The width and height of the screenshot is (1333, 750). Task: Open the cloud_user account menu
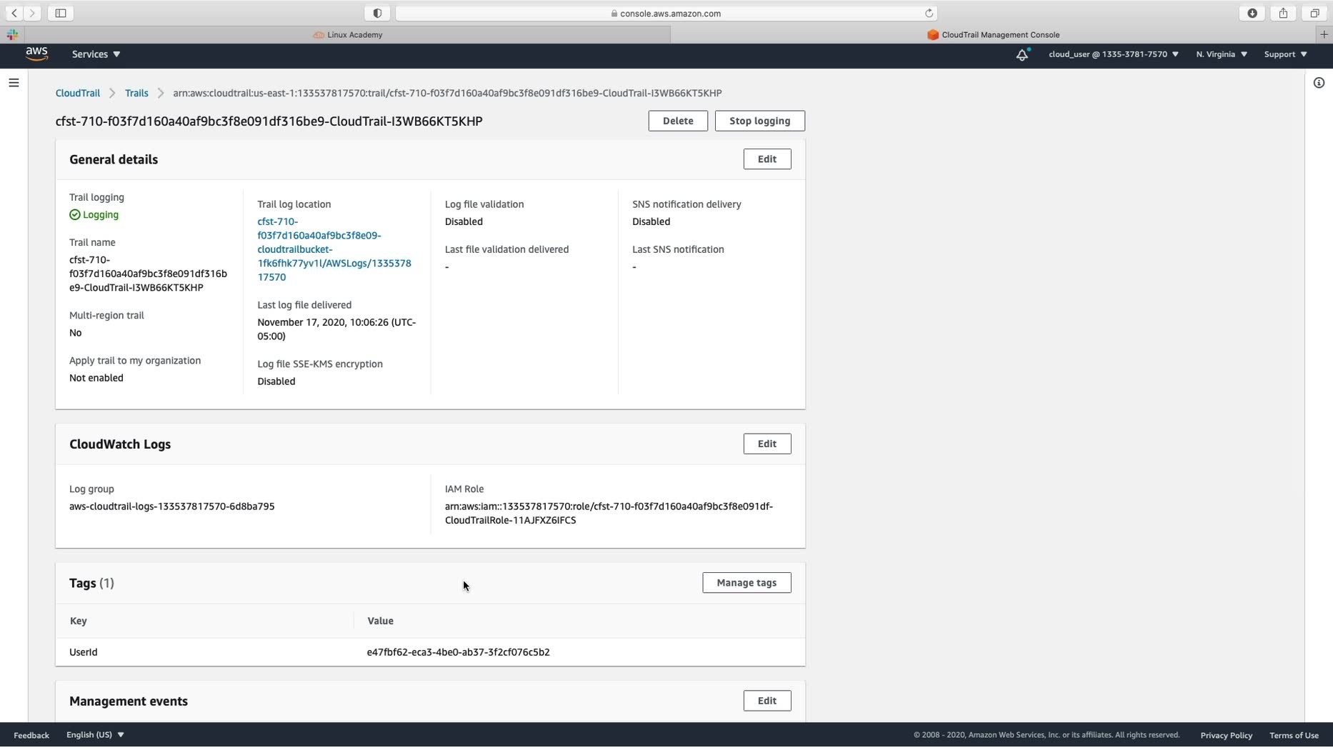1114,54
